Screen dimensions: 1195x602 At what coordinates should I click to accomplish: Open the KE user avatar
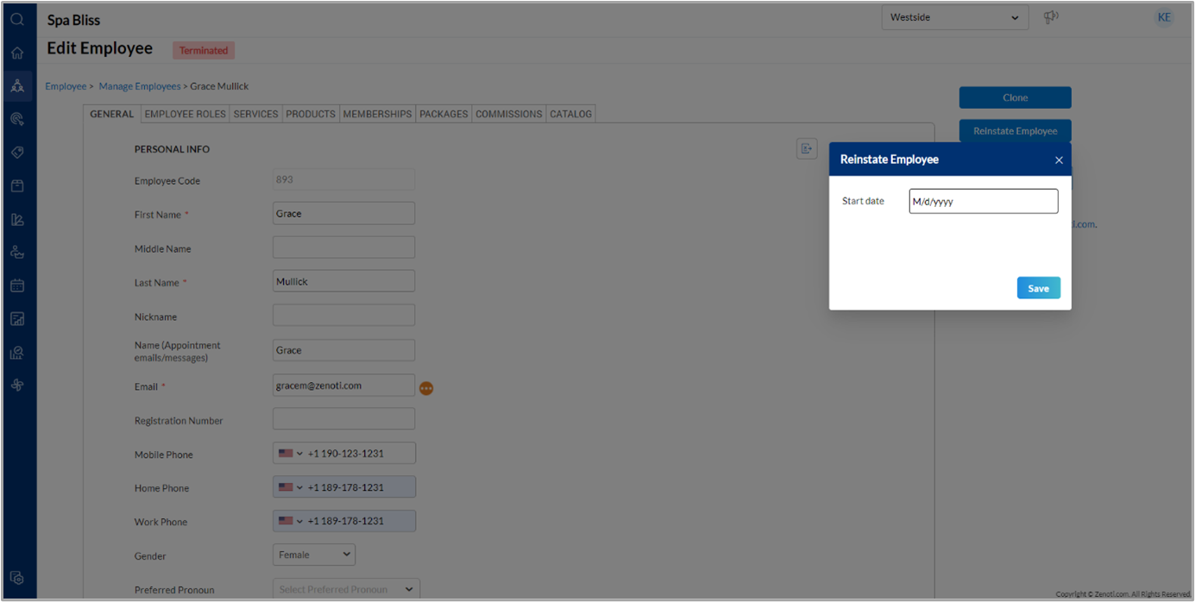coord(1164,17)
